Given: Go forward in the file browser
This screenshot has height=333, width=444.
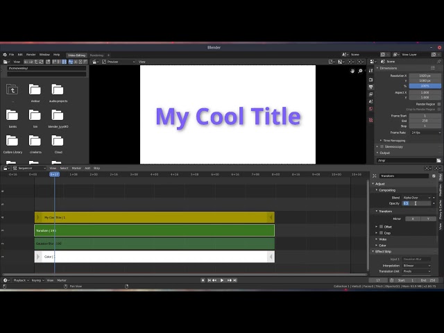Looking at the screenshot, I should (x=31, y=62).
